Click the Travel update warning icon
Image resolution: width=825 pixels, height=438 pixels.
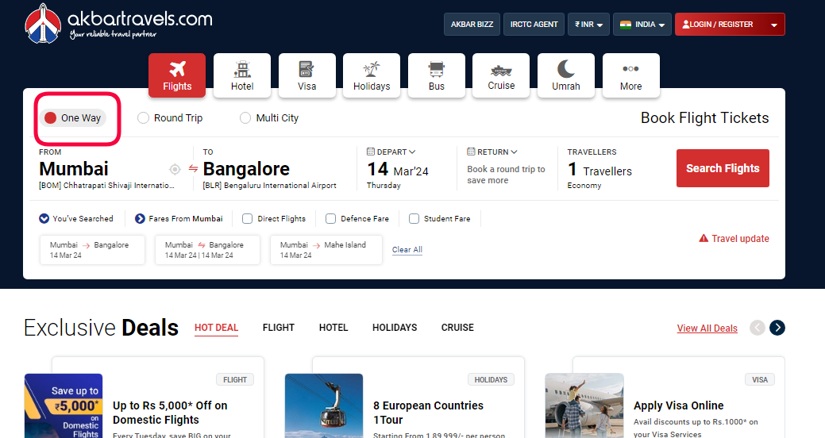click(704, 238)
